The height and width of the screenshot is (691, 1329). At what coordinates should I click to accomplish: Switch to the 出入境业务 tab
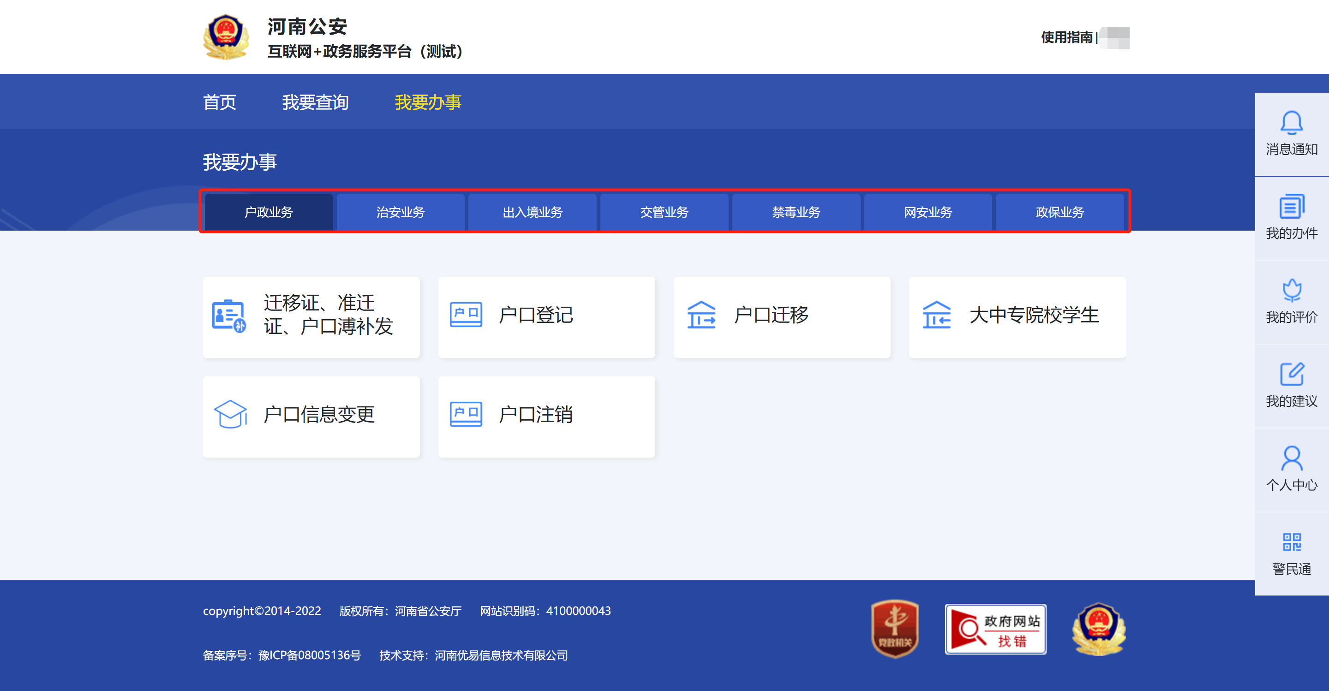(x=533, y=212)
